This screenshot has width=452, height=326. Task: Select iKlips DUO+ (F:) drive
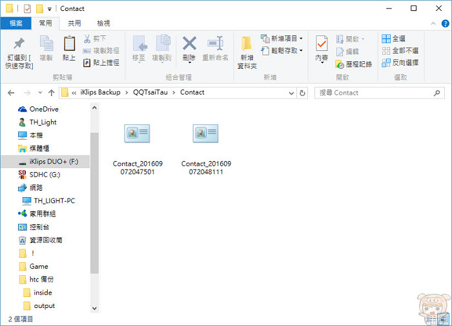click(46, 162)
